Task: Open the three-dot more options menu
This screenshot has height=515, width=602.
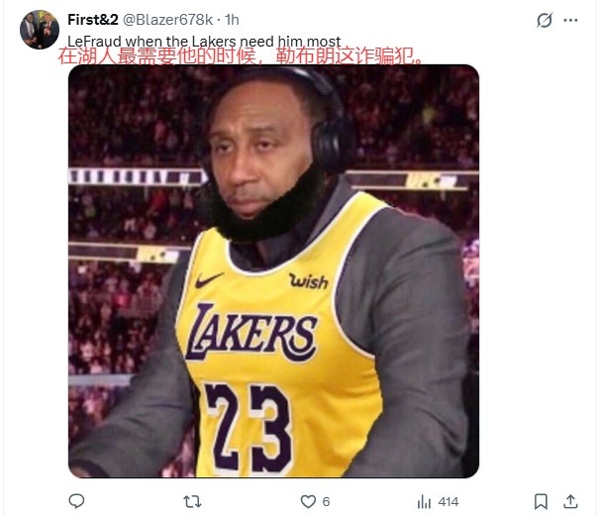Action: tap(570, 21)
